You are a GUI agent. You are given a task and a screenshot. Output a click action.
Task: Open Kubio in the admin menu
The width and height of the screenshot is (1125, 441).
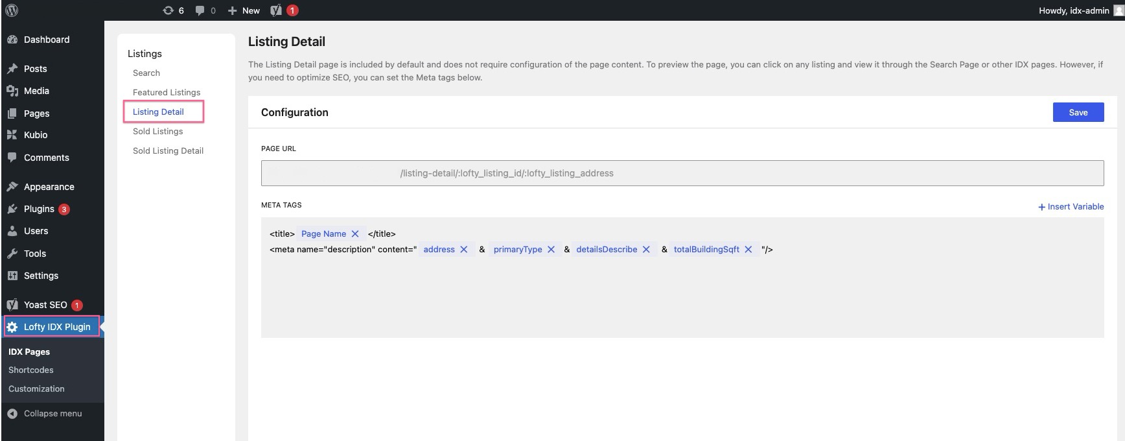click(36, 135)
